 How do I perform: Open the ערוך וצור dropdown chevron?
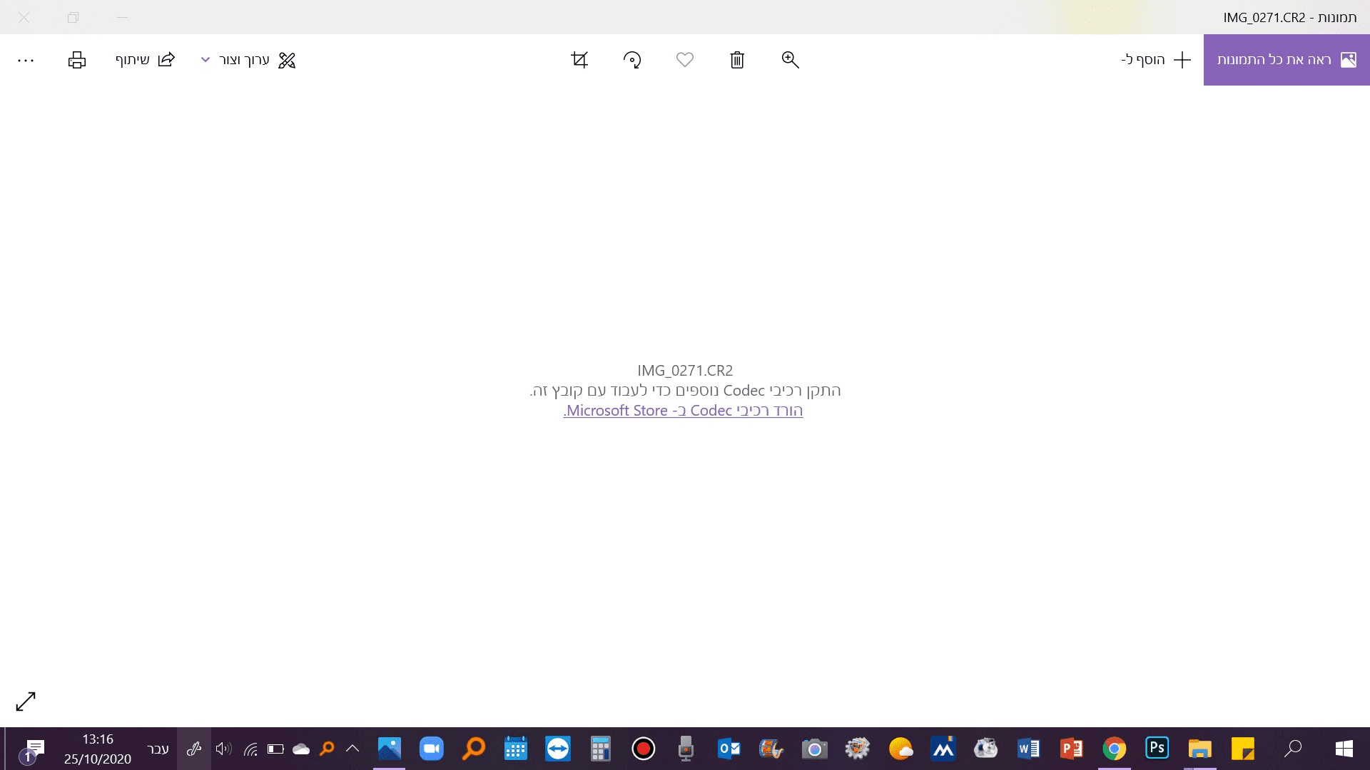[205, 60]
